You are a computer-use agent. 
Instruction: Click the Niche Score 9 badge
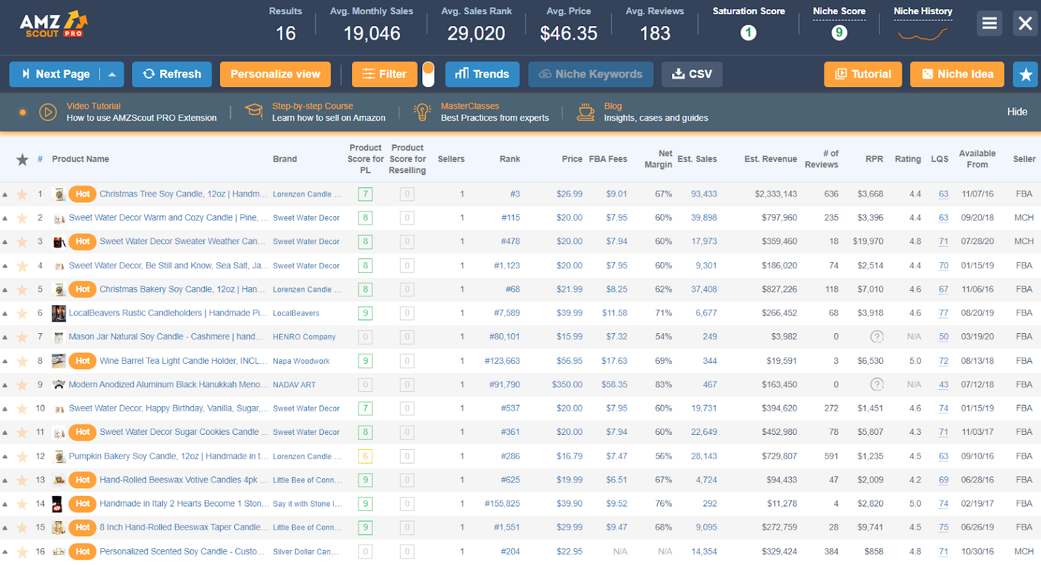[839, 33]
